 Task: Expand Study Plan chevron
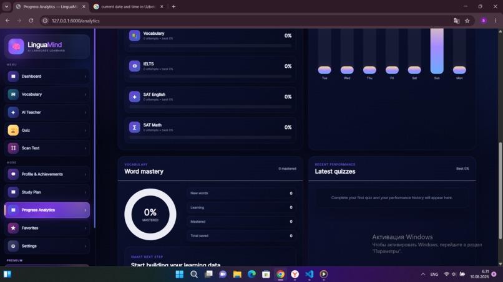[x=85, y=192]
